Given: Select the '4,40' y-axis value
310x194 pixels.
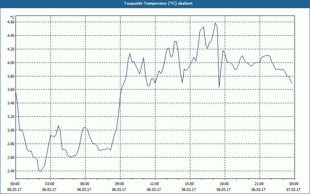Looking at the screenshot, I should coord(11,36).
